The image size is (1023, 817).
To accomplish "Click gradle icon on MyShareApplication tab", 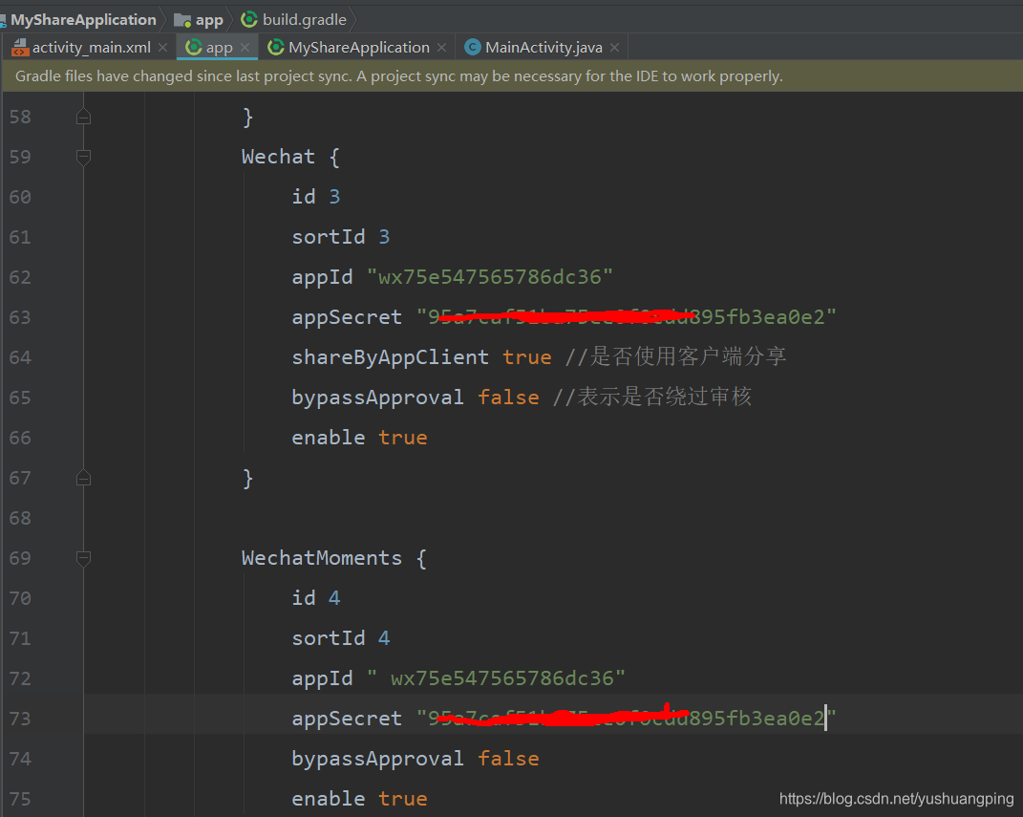I will pos(276,47).
